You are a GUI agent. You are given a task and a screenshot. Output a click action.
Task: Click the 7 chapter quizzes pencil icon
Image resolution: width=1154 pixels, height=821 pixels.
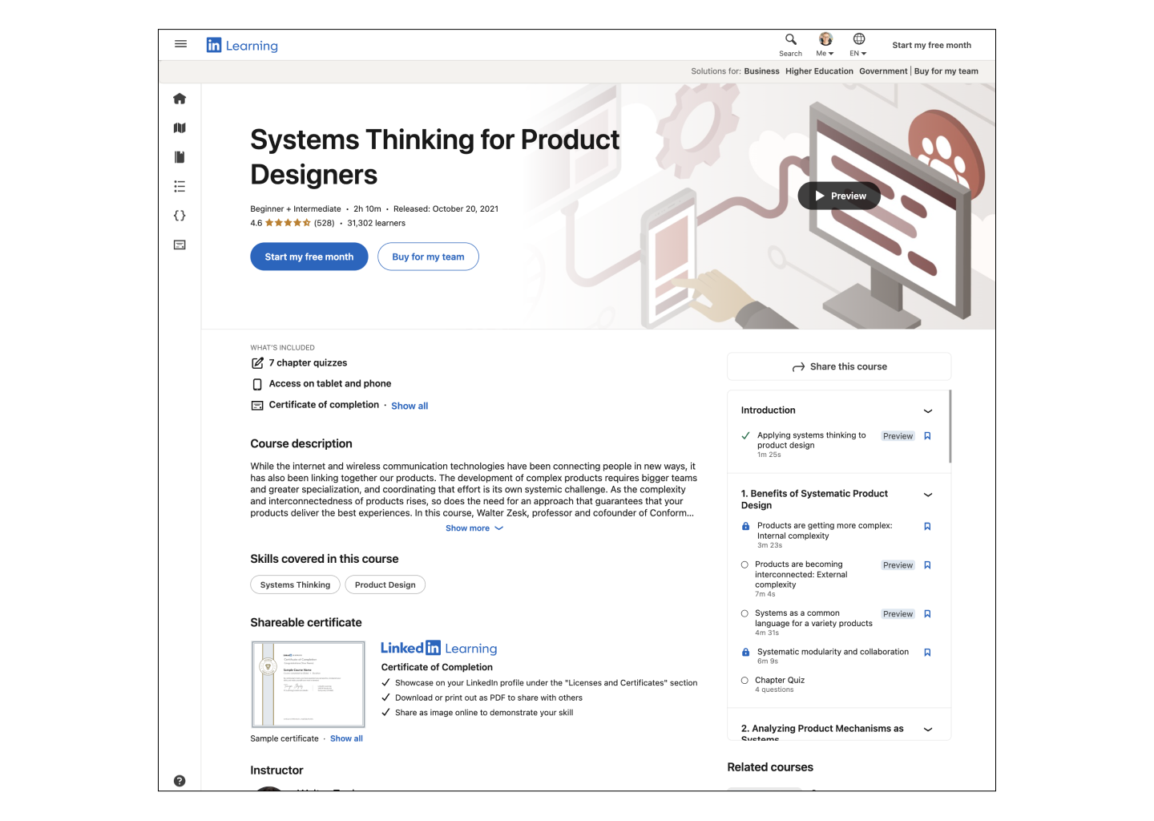point(257,363)
